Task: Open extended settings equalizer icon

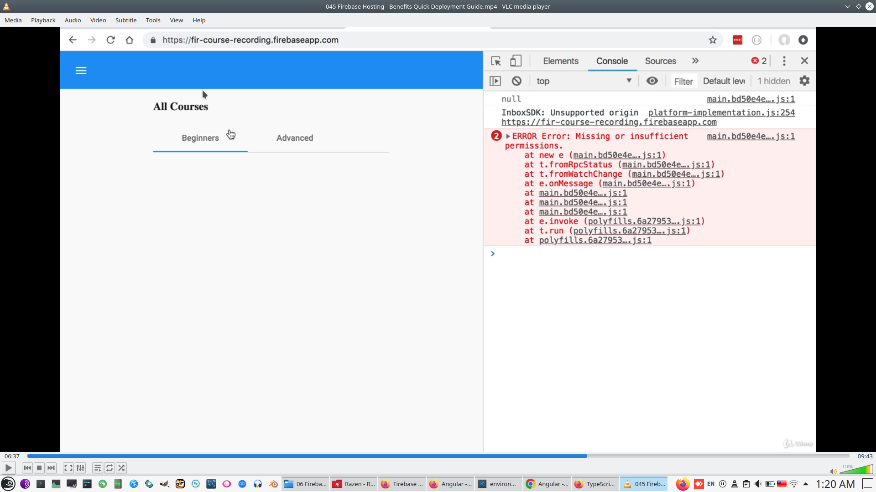Action: (x=80, y=468)
